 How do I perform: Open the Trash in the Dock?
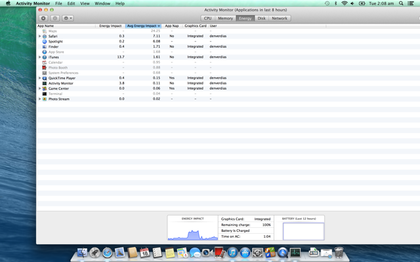tap(339, 252)
